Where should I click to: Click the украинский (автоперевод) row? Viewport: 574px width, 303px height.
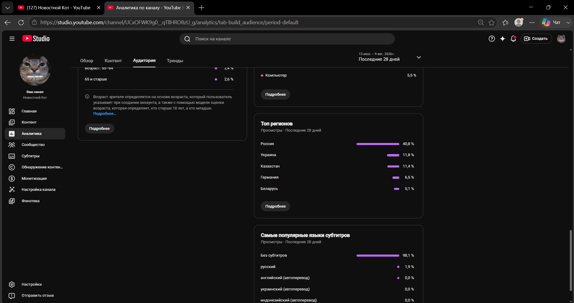coord(337,289)
